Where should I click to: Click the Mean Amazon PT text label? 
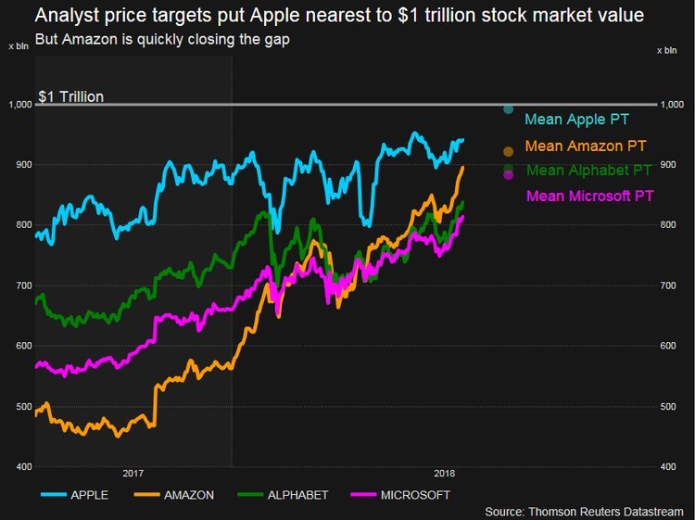coord(584,146)
